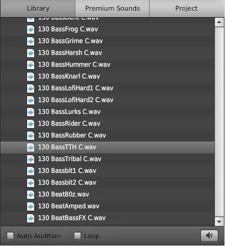The image size is (225, 246).
Task: Click the wav icon beside 130 Bassbit2 C.wav
Action: (x=31, y=183)
